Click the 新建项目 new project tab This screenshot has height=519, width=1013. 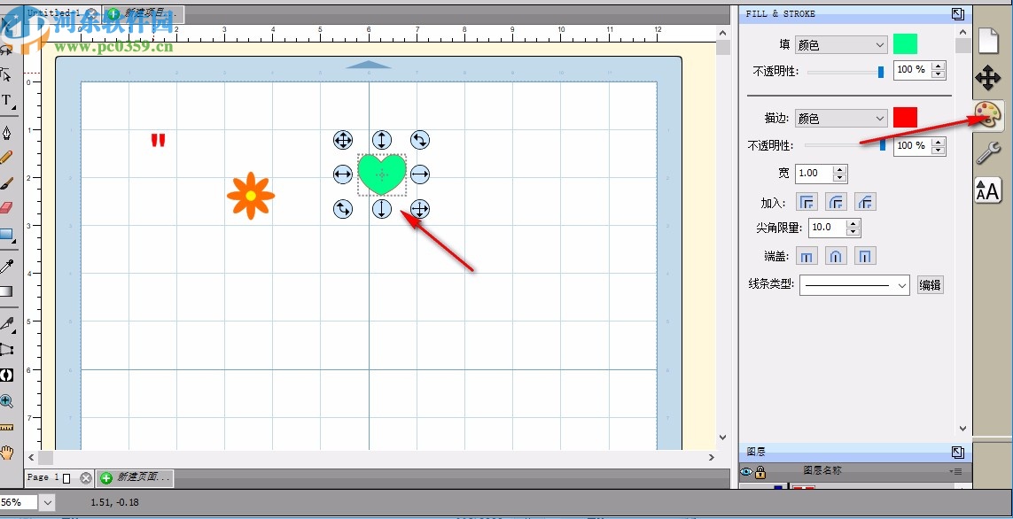[144, 13]
